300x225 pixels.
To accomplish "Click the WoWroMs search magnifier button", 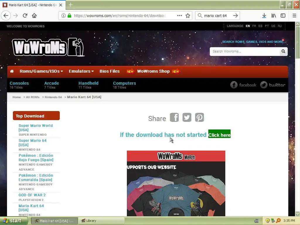I will coord(283,51).
